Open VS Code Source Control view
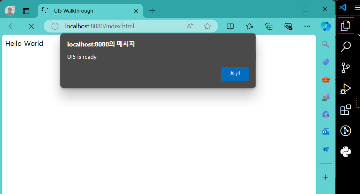Screen dimensions: 360x194 (346, 68)
